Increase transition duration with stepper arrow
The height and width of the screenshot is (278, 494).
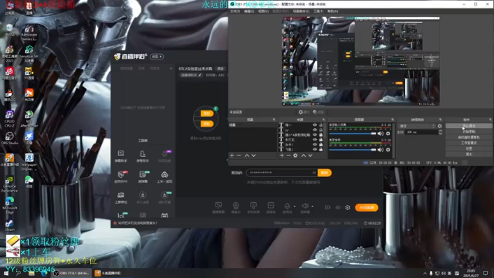point(440,131)
